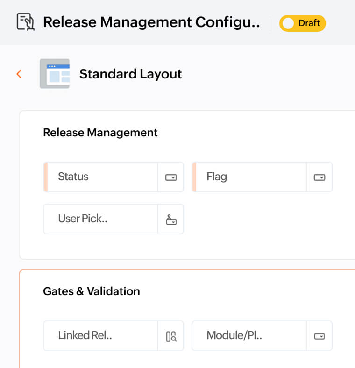Screen dimensions: 355x368
Task: Click the Release Management section heading
Action: click(100, 133)
